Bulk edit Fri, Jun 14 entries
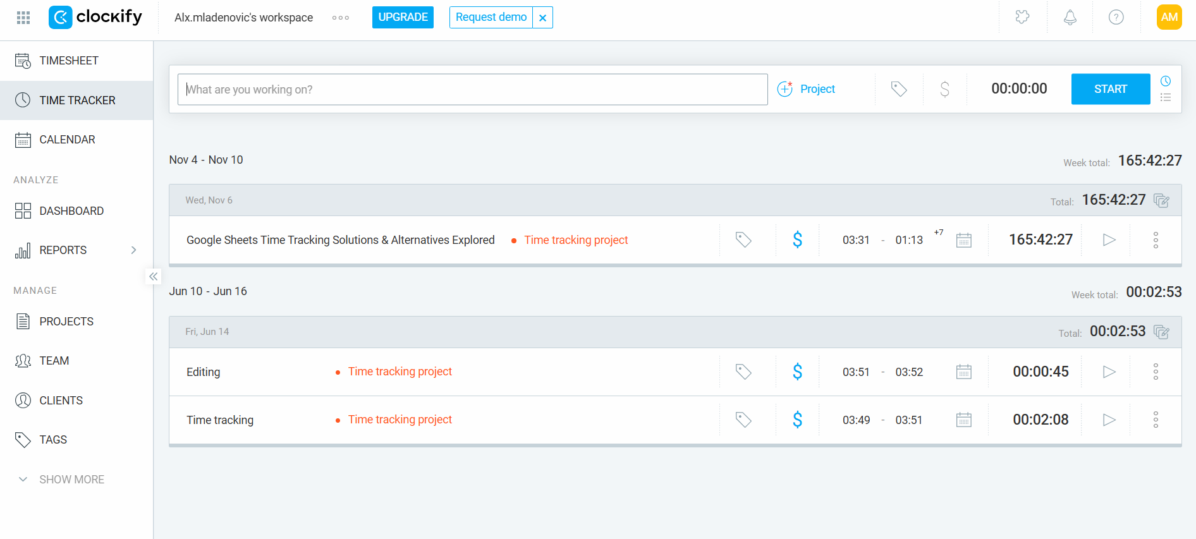Image resolution: width=1196 pixels, height=539 pixels. point(1161,332)
